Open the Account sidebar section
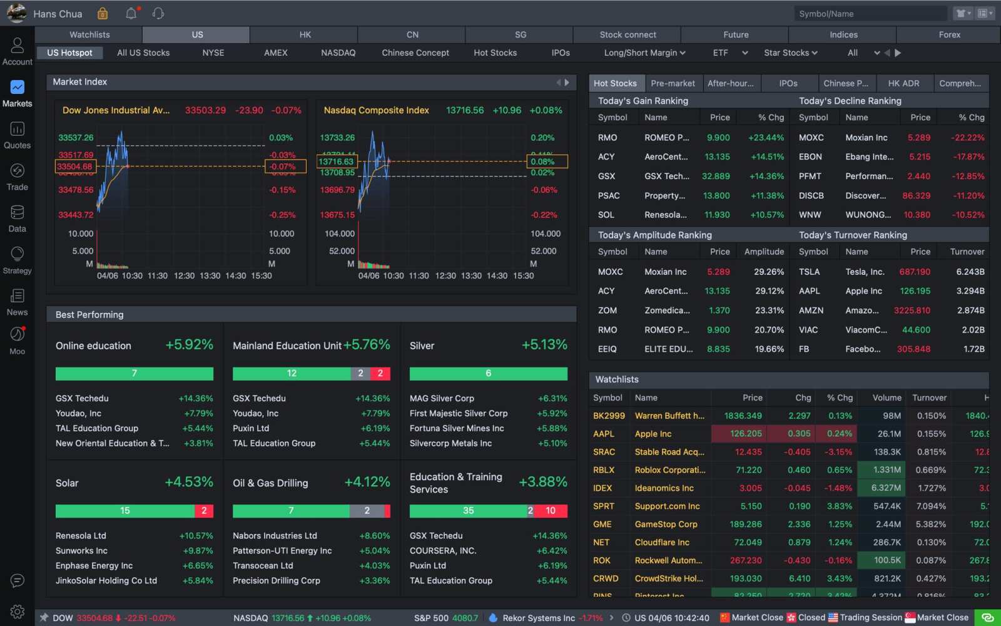Screen dimensions: 1001x626 [17, 51]
